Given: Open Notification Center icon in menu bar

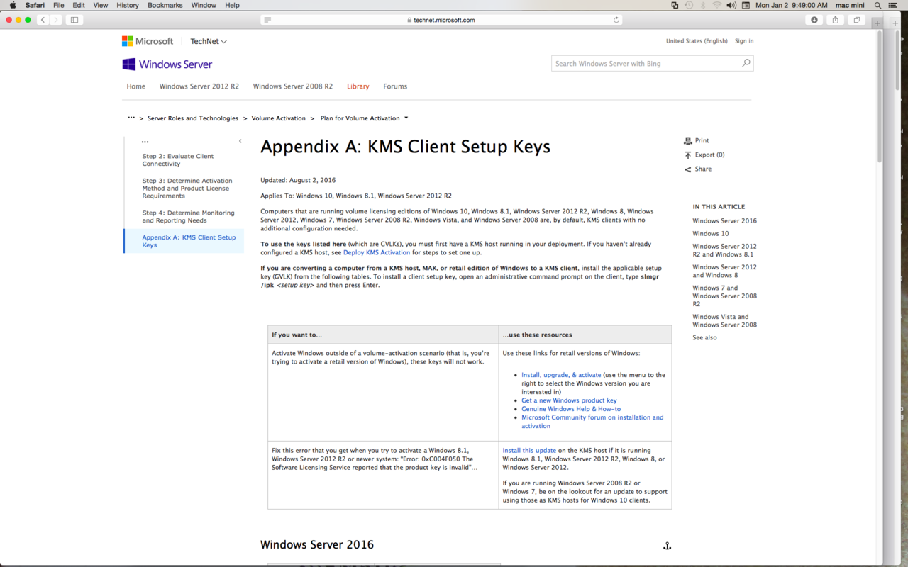Looking at the screenshot, I should pos(893,5).
